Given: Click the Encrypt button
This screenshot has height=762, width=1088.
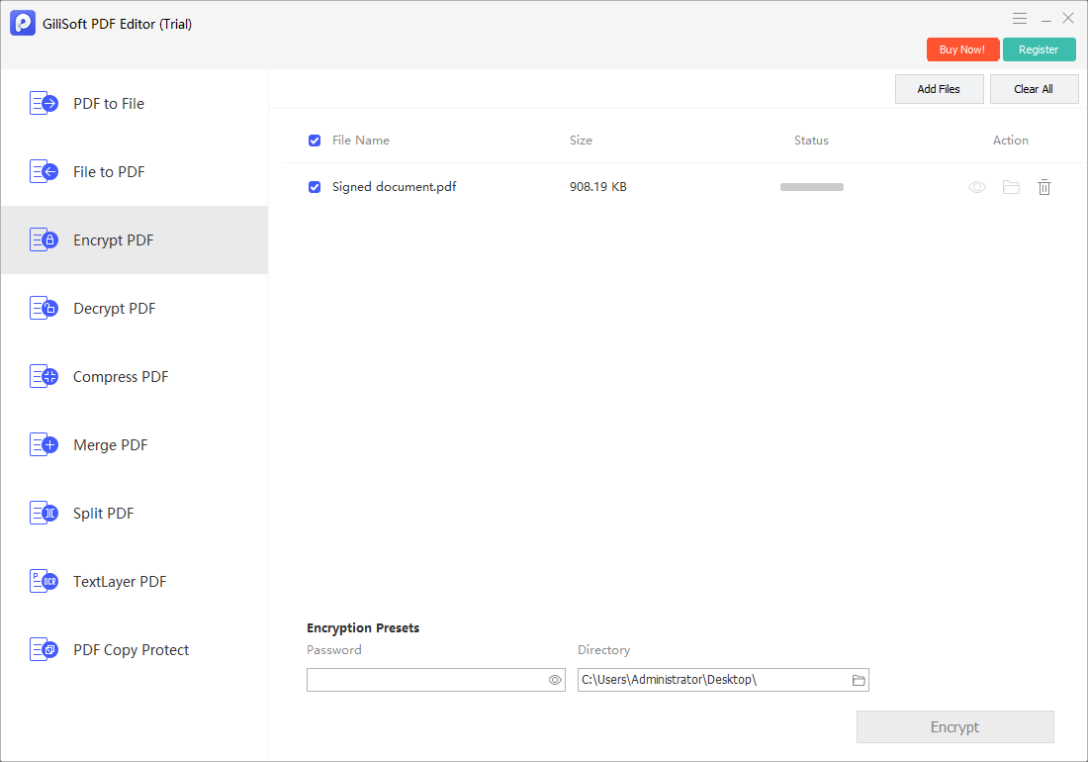Looking at the screenshot, I should coord(954,726).
